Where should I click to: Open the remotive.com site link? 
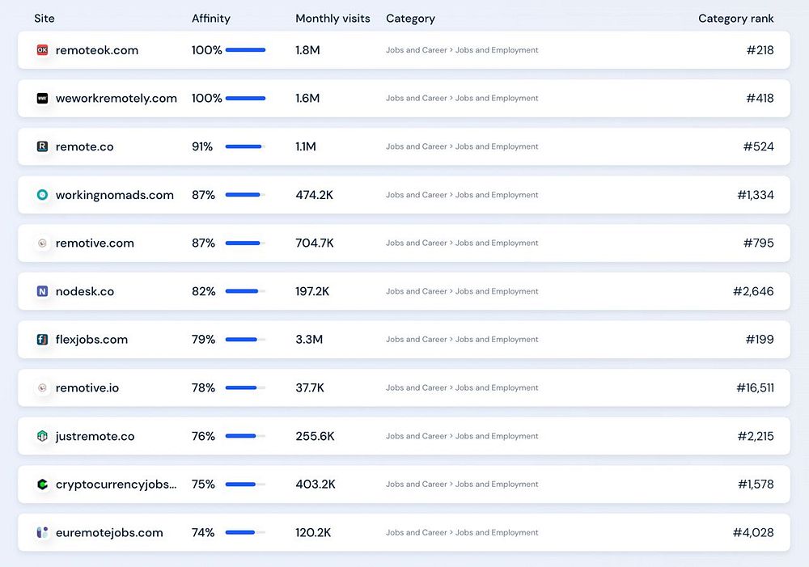point(95,243)
